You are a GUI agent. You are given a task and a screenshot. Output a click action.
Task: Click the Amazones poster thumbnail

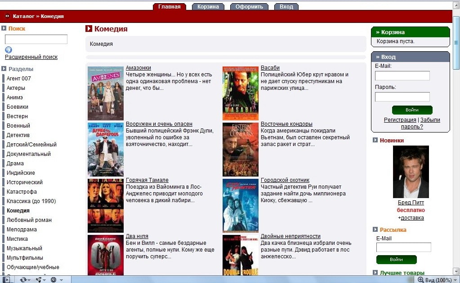(106, 93)
